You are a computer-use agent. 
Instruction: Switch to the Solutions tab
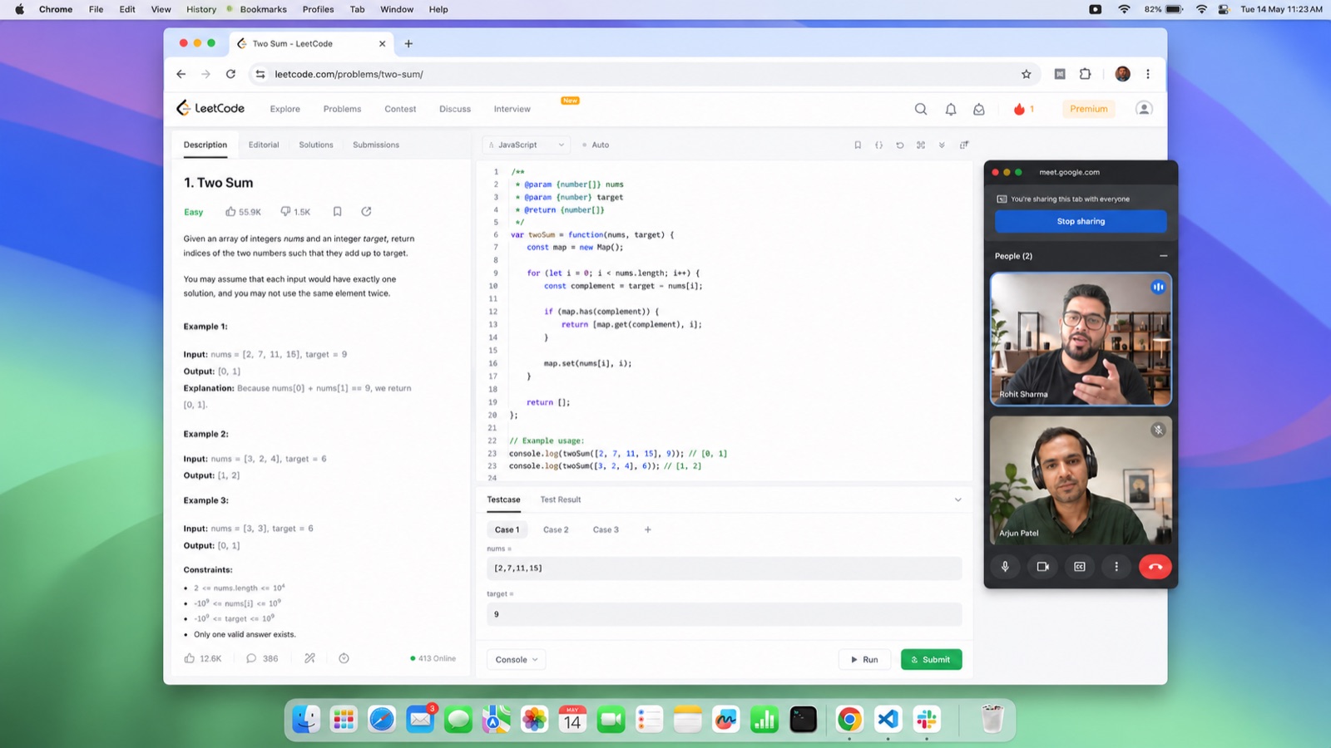316,145
